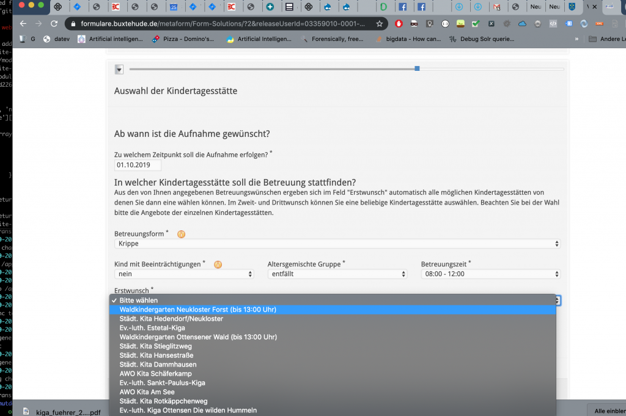
Task: Click the browser back arrow
Action: coord(23,24)
